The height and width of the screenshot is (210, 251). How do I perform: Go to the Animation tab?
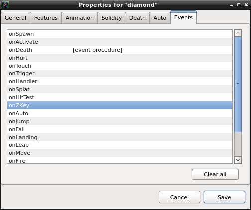80,18
